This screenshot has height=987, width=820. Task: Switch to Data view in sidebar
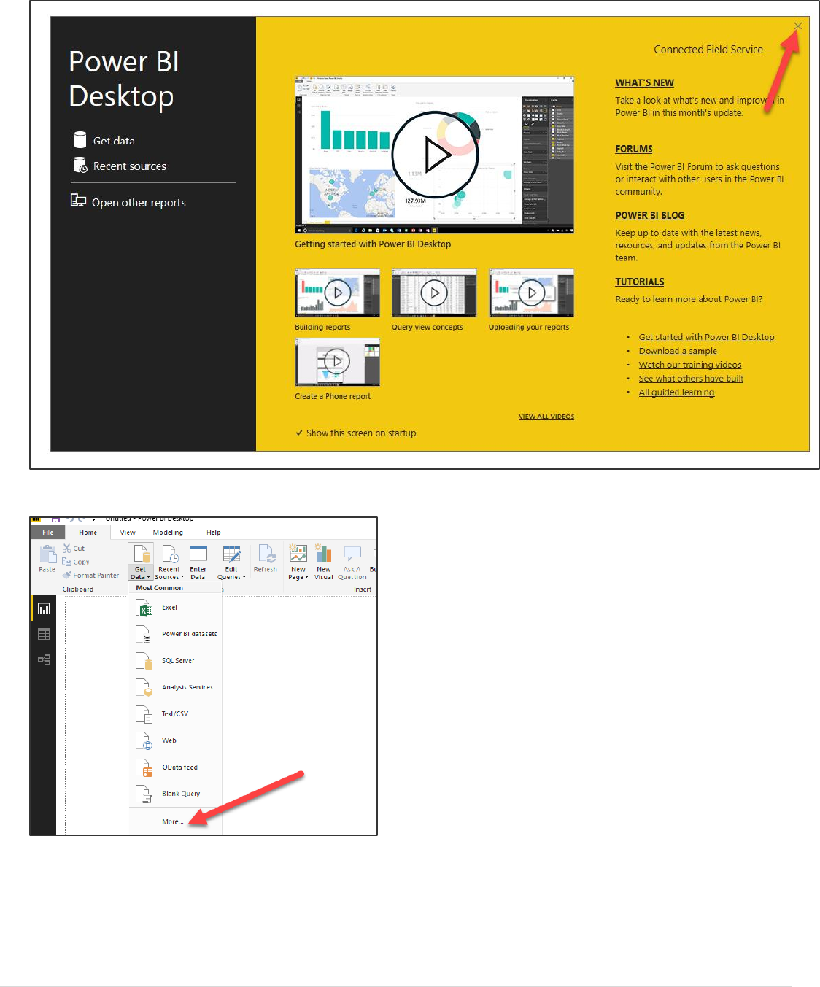click(x=44, y=634)
